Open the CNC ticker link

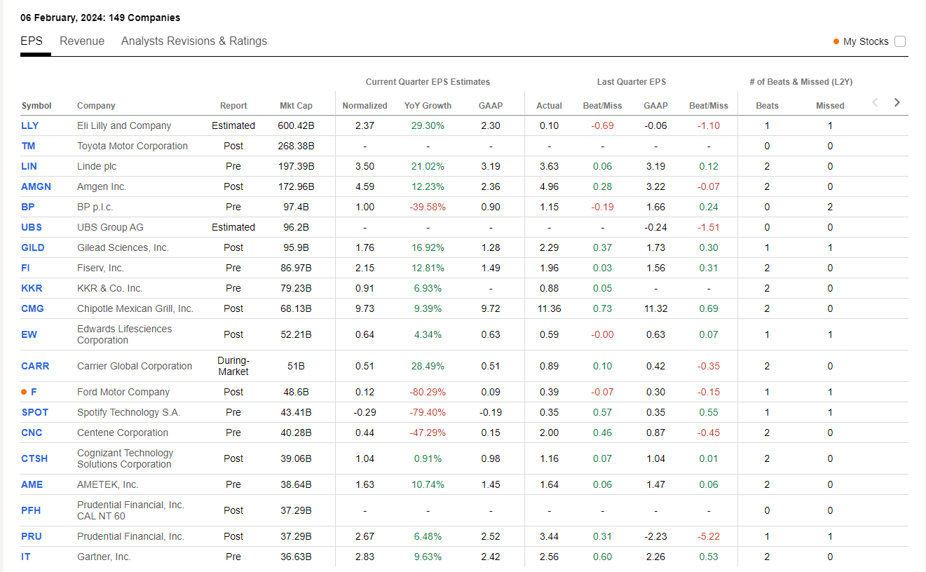[32, 433]
